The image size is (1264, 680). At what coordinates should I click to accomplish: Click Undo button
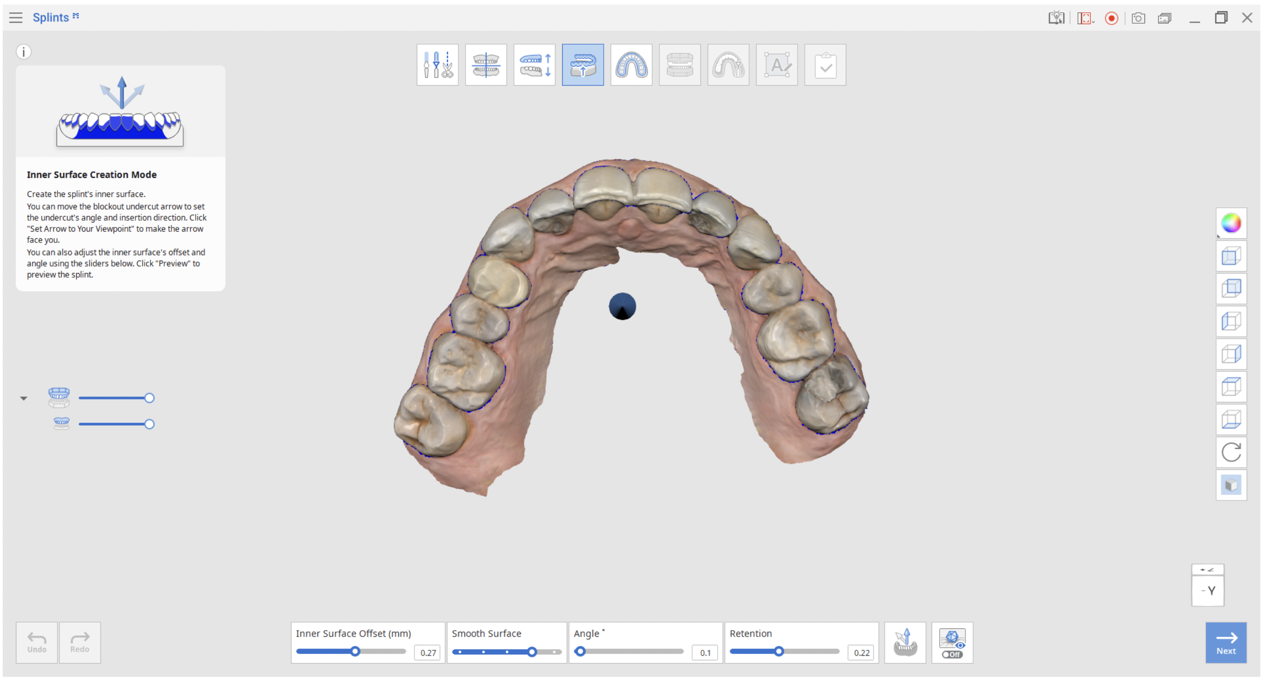pyautogui.click(x=37, y=643)
